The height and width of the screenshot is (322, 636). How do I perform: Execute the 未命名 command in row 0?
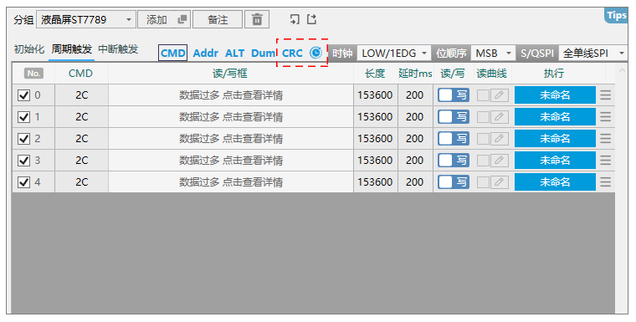555,95
